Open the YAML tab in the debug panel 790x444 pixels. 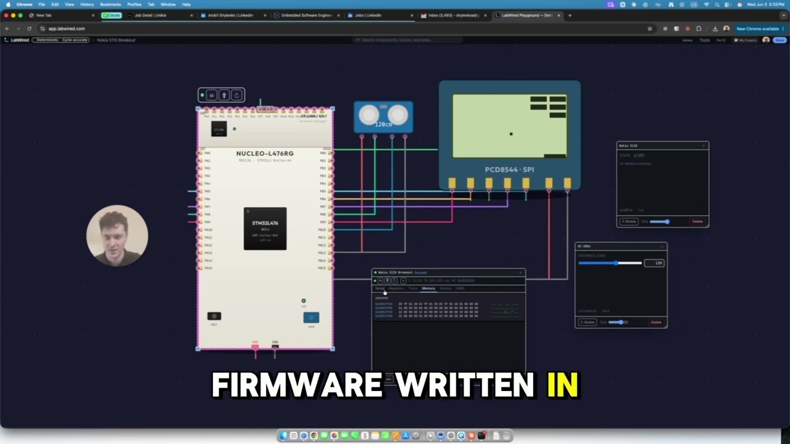(x=460, y=289)
